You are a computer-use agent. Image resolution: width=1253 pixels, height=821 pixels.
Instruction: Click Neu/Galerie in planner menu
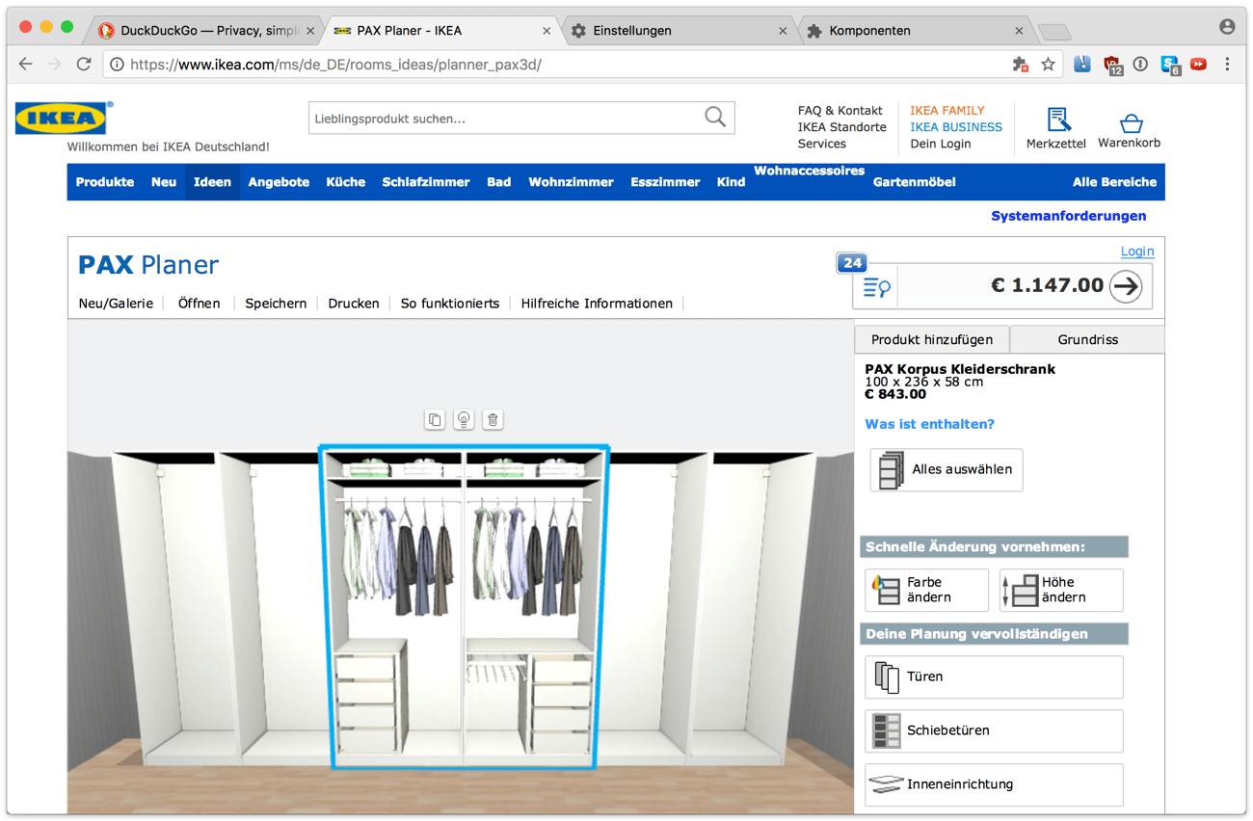coord(116,304)
